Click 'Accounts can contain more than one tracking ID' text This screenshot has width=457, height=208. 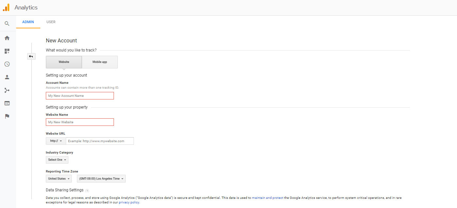pos(82,88)
